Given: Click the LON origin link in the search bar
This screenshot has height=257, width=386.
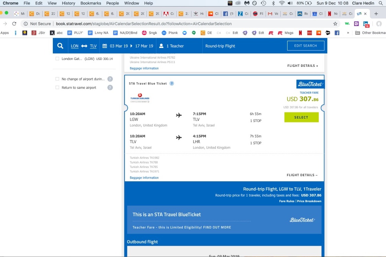Looking at the screenshot, I should tap(74, 46).
